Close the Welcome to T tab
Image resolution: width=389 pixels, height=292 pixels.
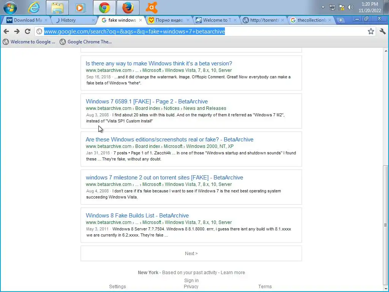point(235,20)
